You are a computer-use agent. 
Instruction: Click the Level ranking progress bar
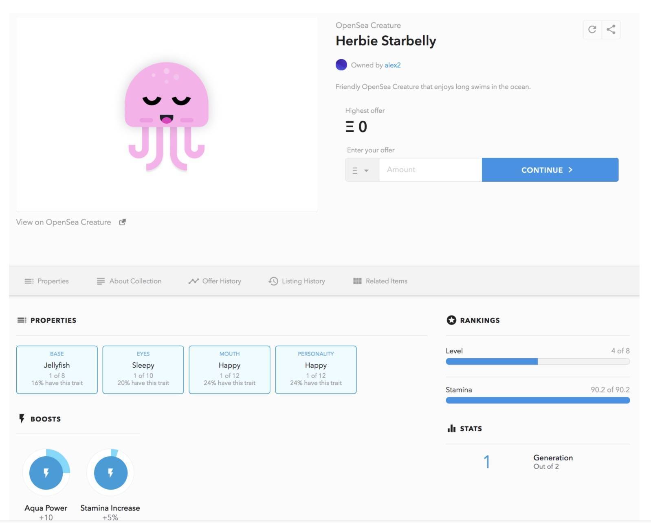[x=537, y=362]
